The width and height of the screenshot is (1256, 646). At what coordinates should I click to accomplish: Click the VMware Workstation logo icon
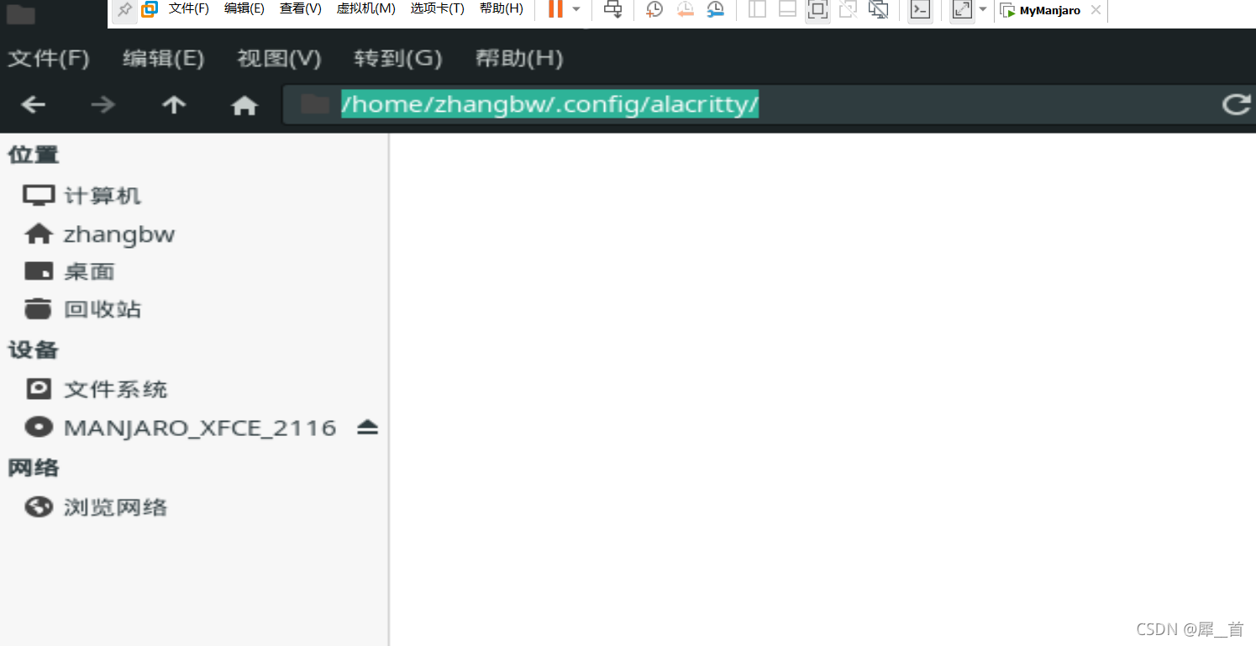[x=150, y=9]
